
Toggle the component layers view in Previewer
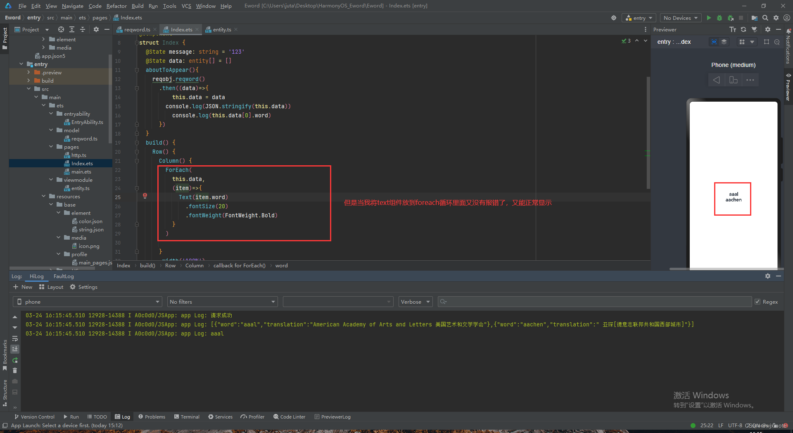[724, 42]
